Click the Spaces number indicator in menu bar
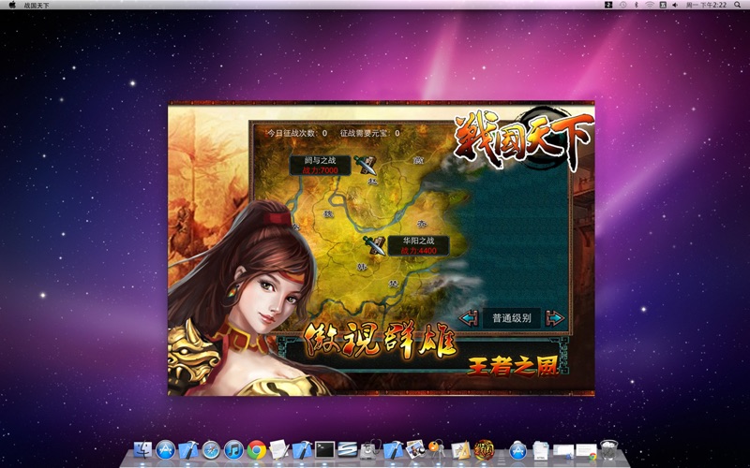 click(608, 5)
